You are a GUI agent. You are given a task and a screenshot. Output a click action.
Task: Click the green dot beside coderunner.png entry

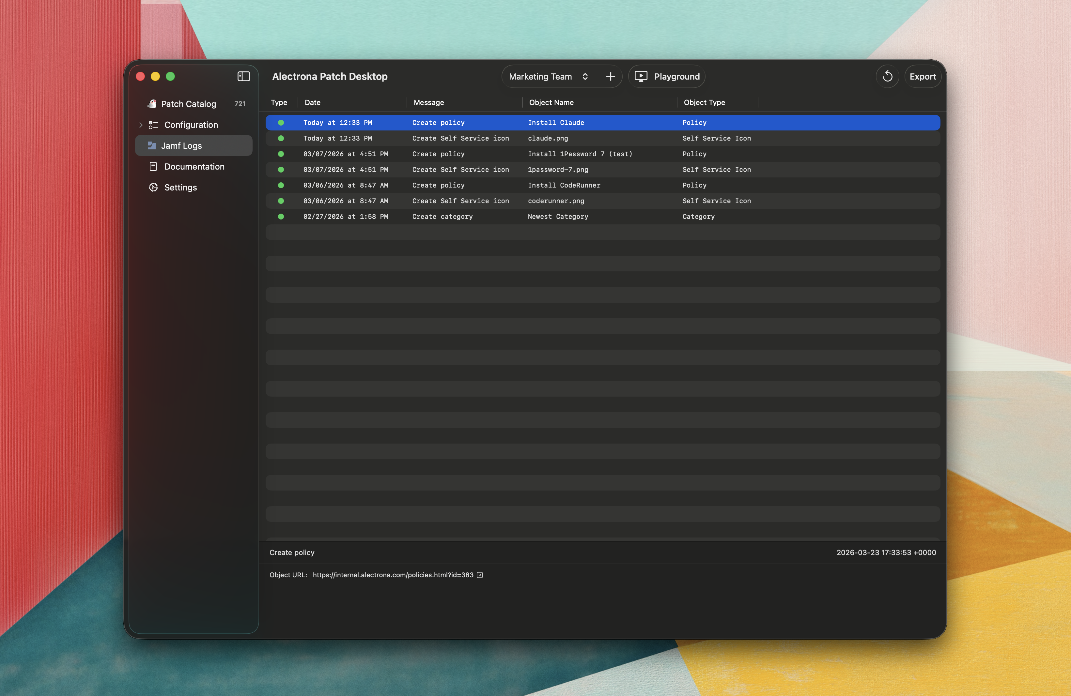(281, 201)
